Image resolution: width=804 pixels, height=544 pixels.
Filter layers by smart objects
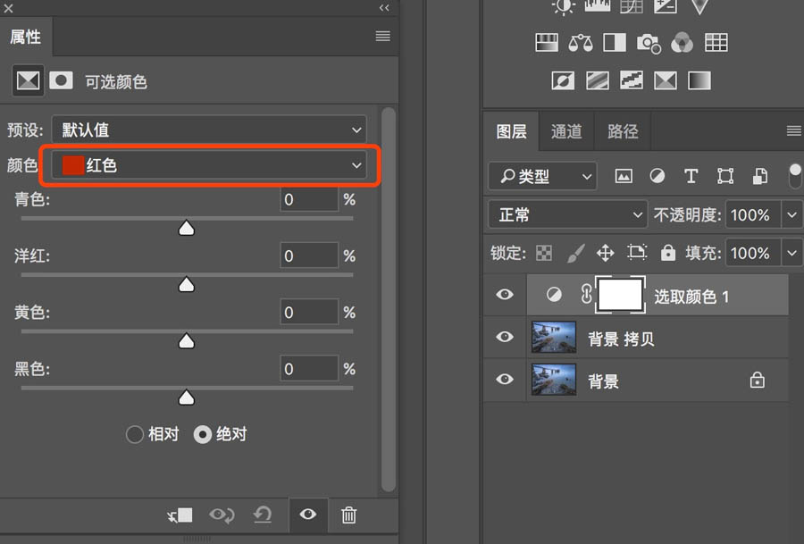759,176
